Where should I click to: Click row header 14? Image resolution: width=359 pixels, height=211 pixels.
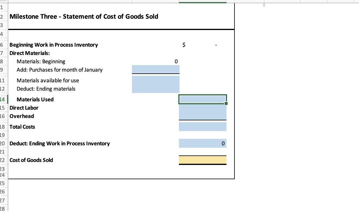pos(4,100)
